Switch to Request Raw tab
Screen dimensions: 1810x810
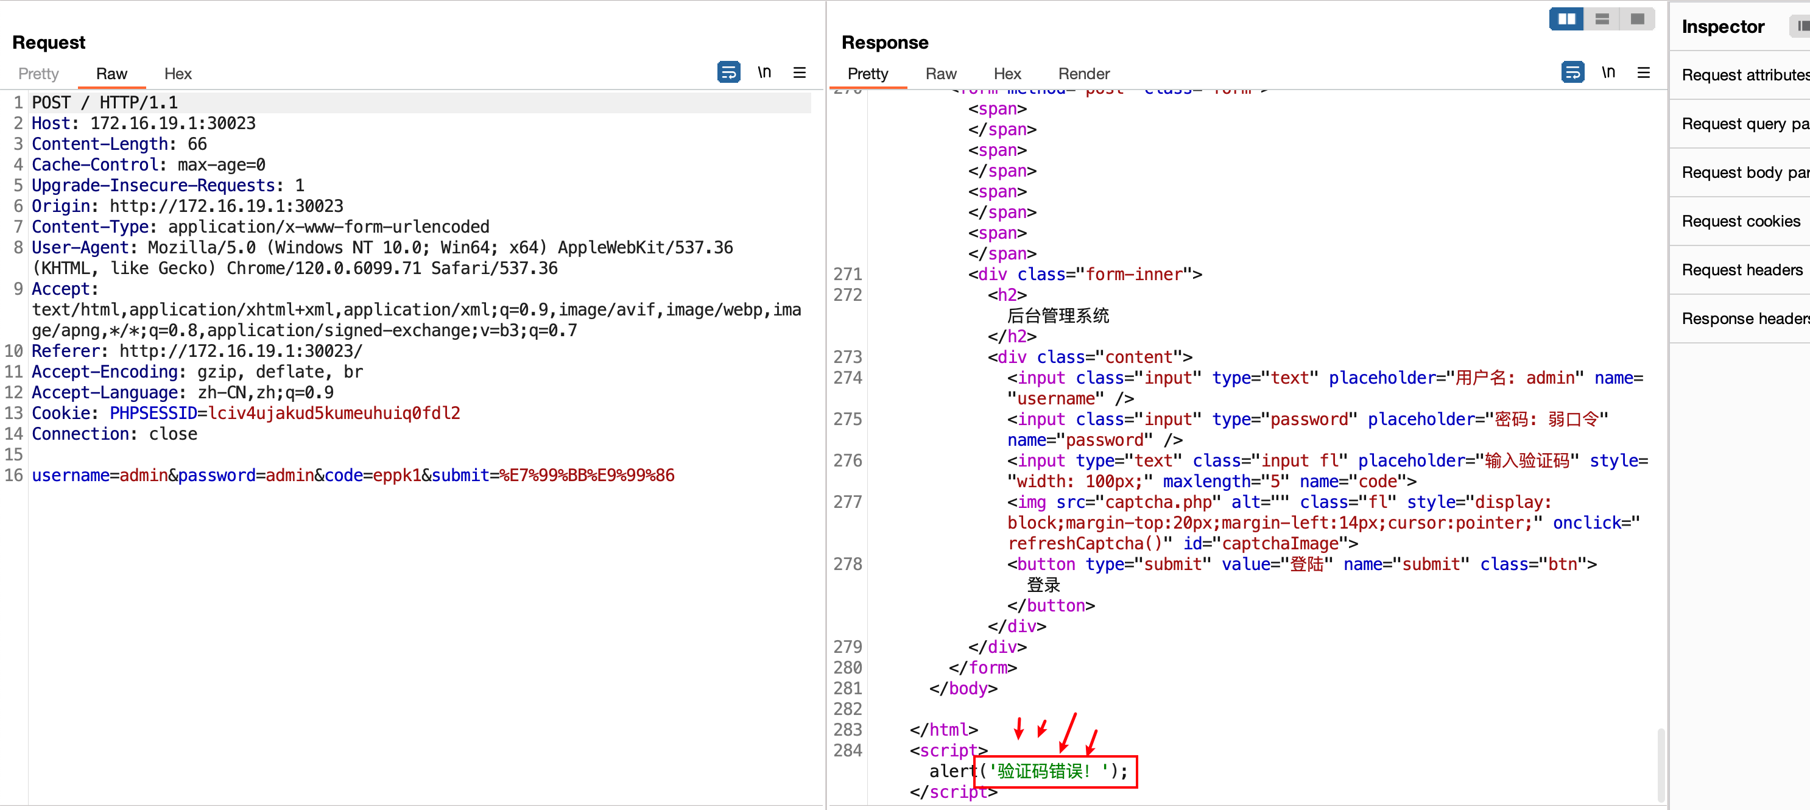pyautogui.click(x=111, y=74)
